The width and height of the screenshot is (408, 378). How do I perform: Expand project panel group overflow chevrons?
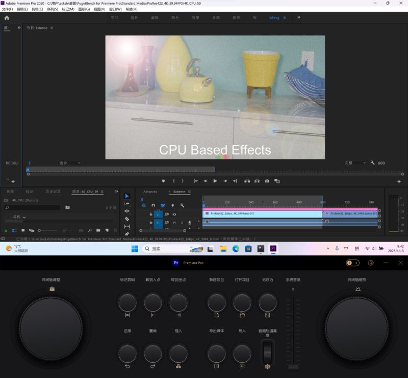116,192
